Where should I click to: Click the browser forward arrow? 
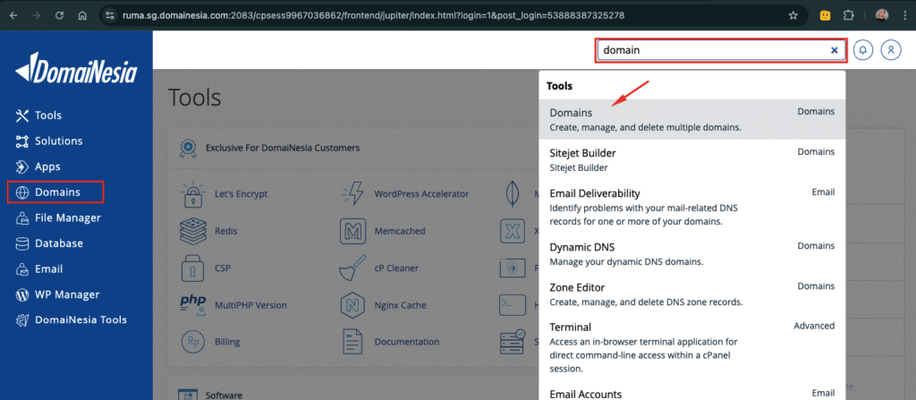pos(36,16)
